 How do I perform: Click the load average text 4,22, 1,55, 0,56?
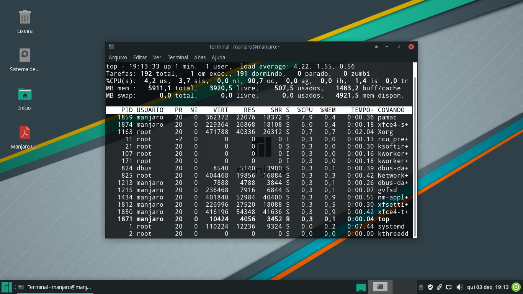pyautogui.click(x=324, y=67)
